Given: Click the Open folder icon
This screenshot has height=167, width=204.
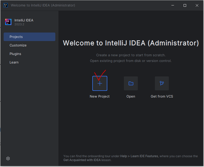Looking at the screenshot, I should click(131, 83).
